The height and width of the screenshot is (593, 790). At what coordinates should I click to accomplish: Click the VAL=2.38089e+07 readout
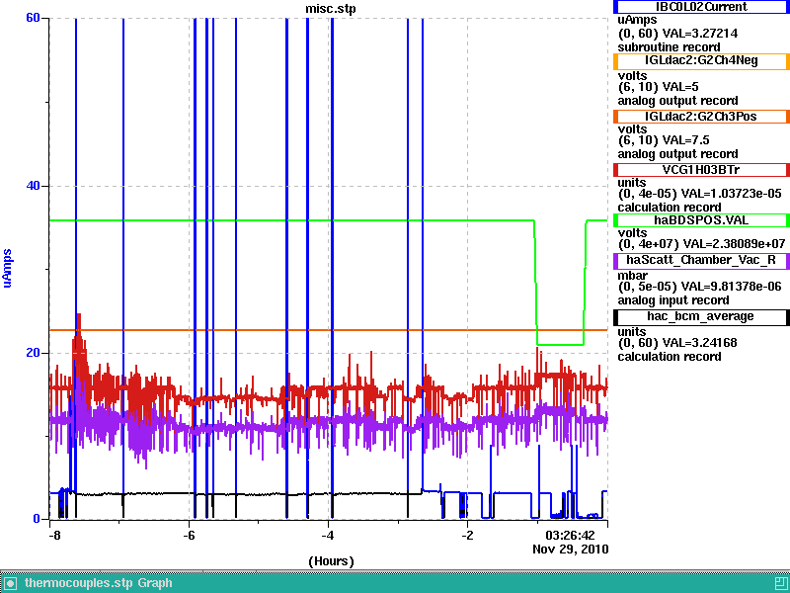point(735,244)
